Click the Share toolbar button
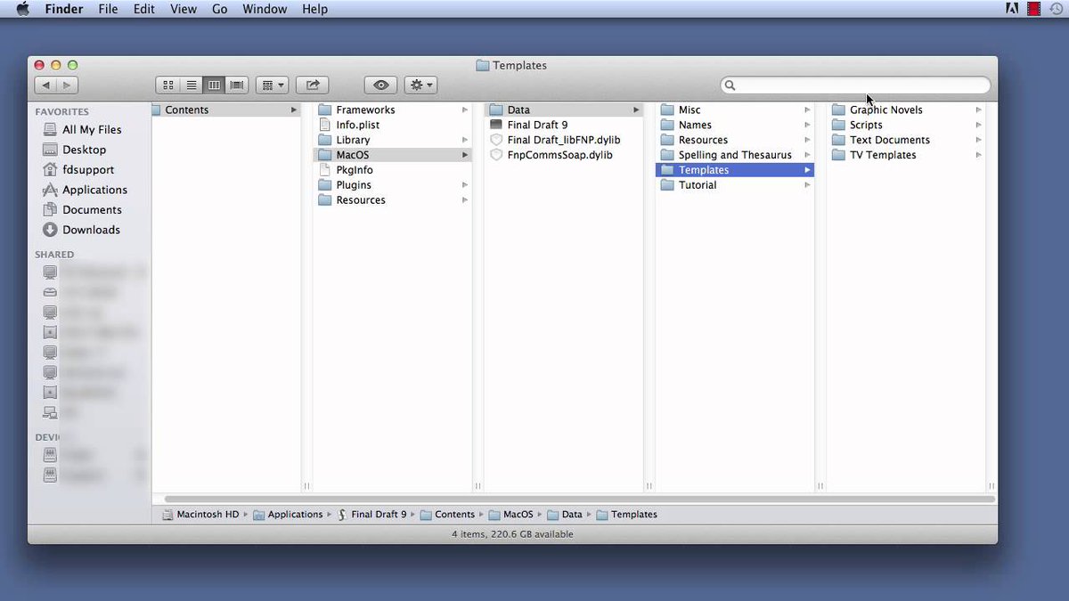 313,85
